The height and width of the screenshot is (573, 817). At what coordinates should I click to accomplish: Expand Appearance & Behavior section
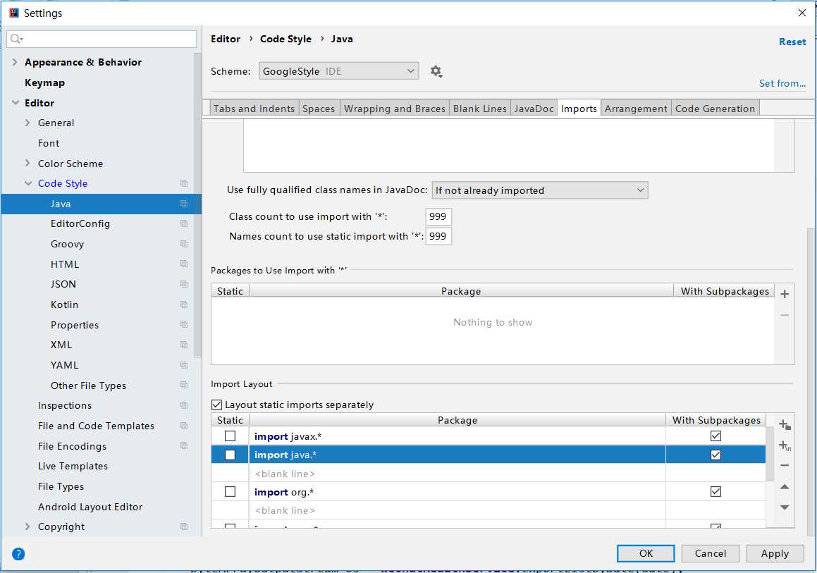(x=15, y=62)
